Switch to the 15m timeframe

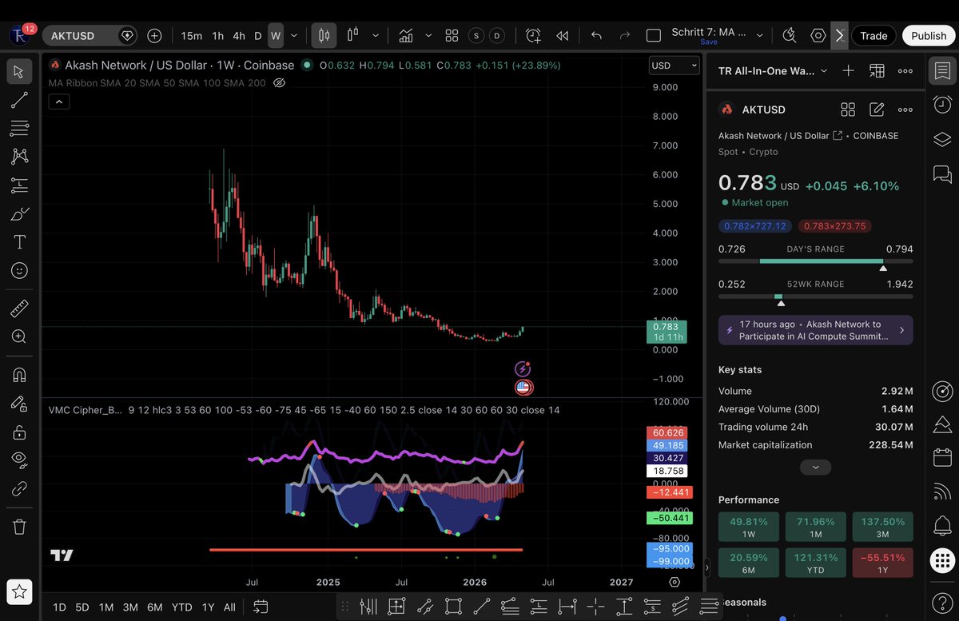[192, 36]
